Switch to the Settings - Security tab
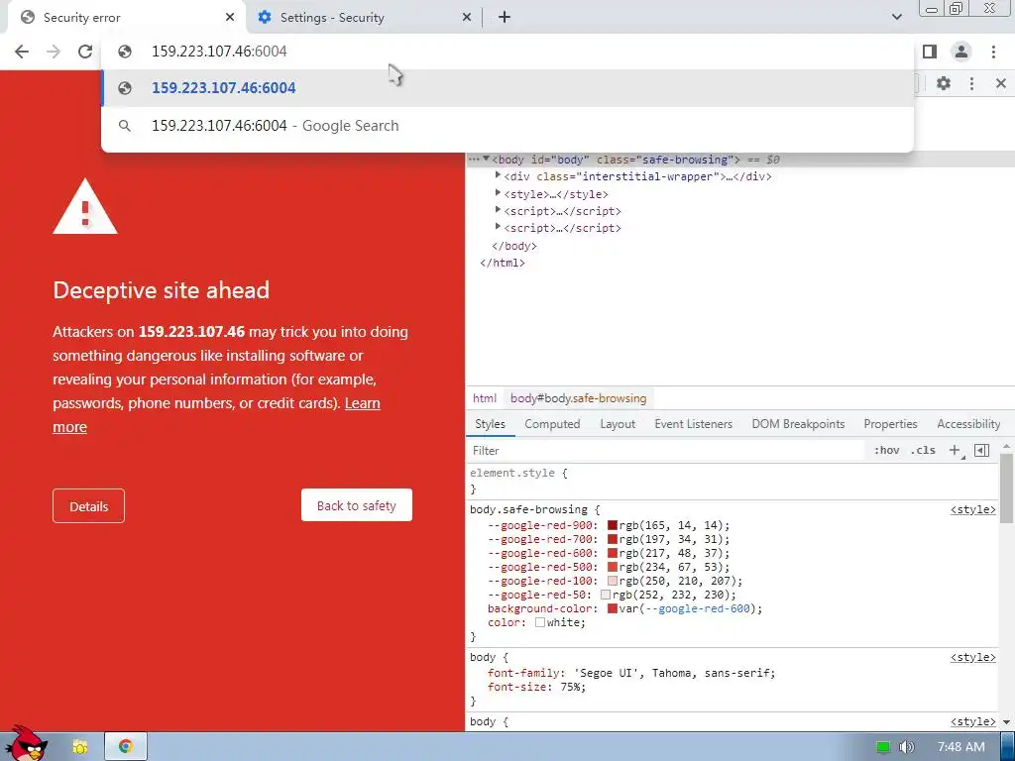The width and height of the screenshot is (1015, 761). 365,18
